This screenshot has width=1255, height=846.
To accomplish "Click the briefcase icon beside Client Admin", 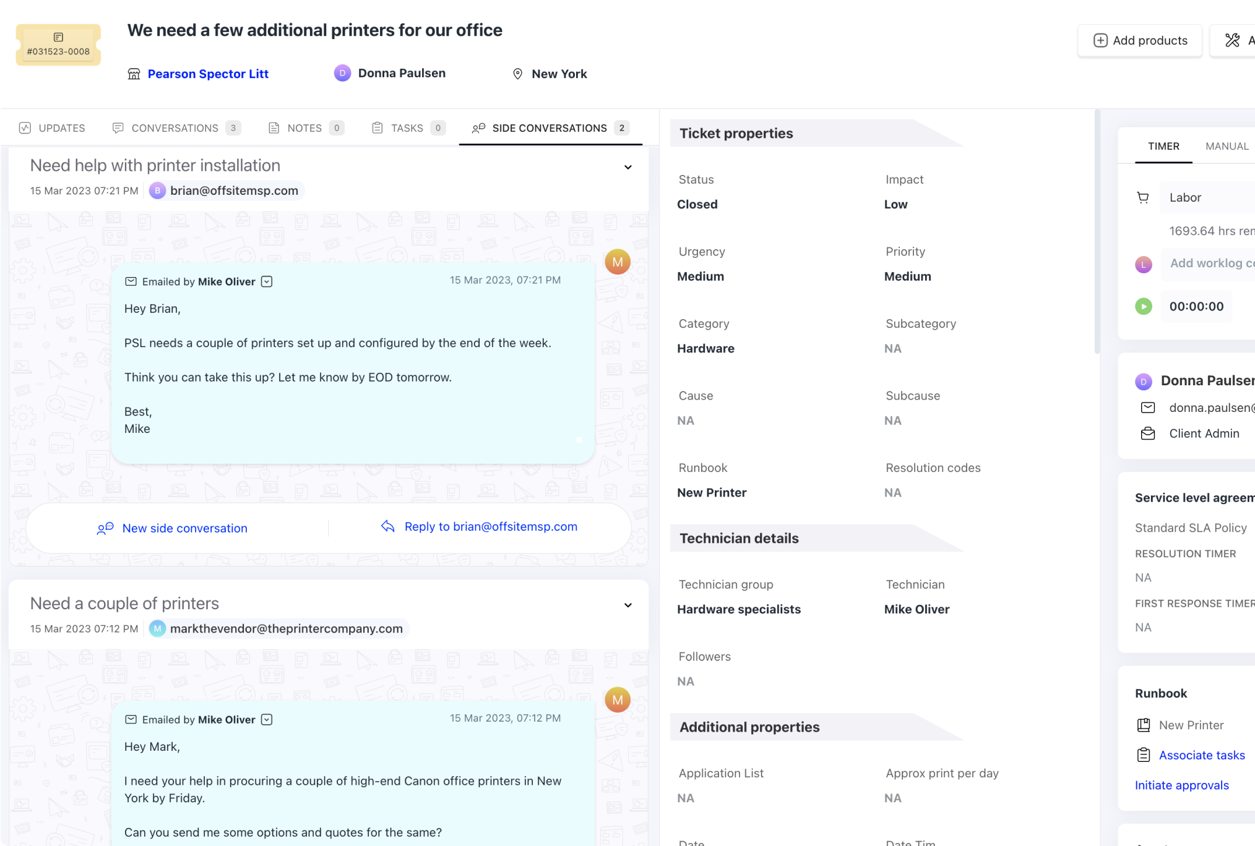I will [x=1148, y=434].
